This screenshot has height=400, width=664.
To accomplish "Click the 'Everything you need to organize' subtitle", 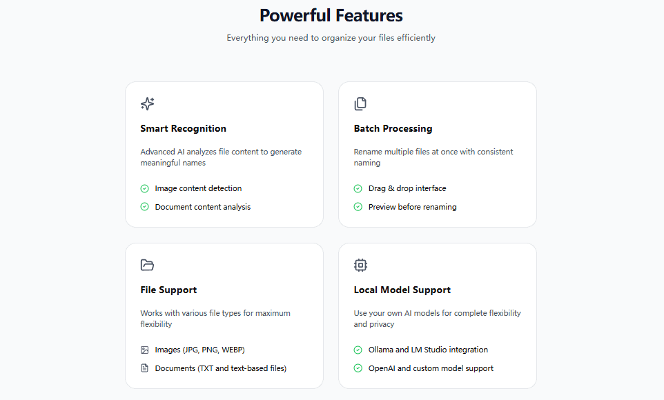I will 331,38.
